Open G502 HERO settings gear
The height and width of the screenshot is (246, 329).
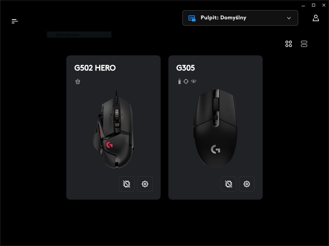(145, 184)
